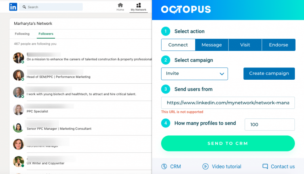The image size is (304, 174).
Task: Click the Create campaign button
Action: click(269, 73)
